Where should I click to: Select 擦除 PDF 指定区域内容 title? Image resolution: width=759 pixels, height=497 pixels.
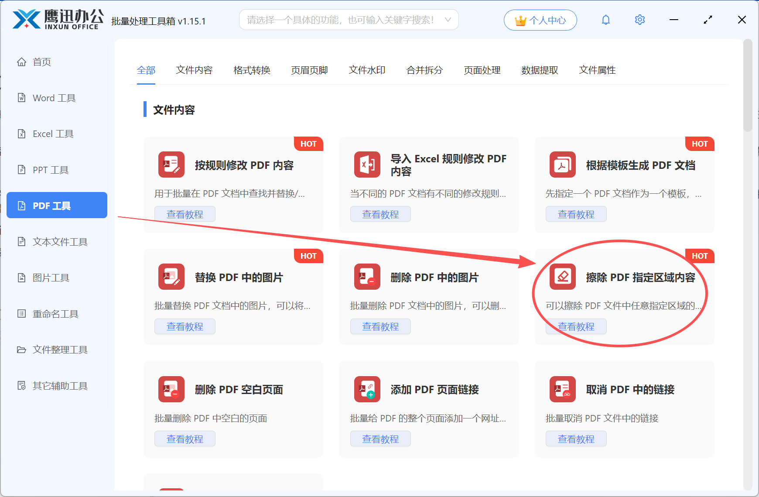click(x=641, y=278)
